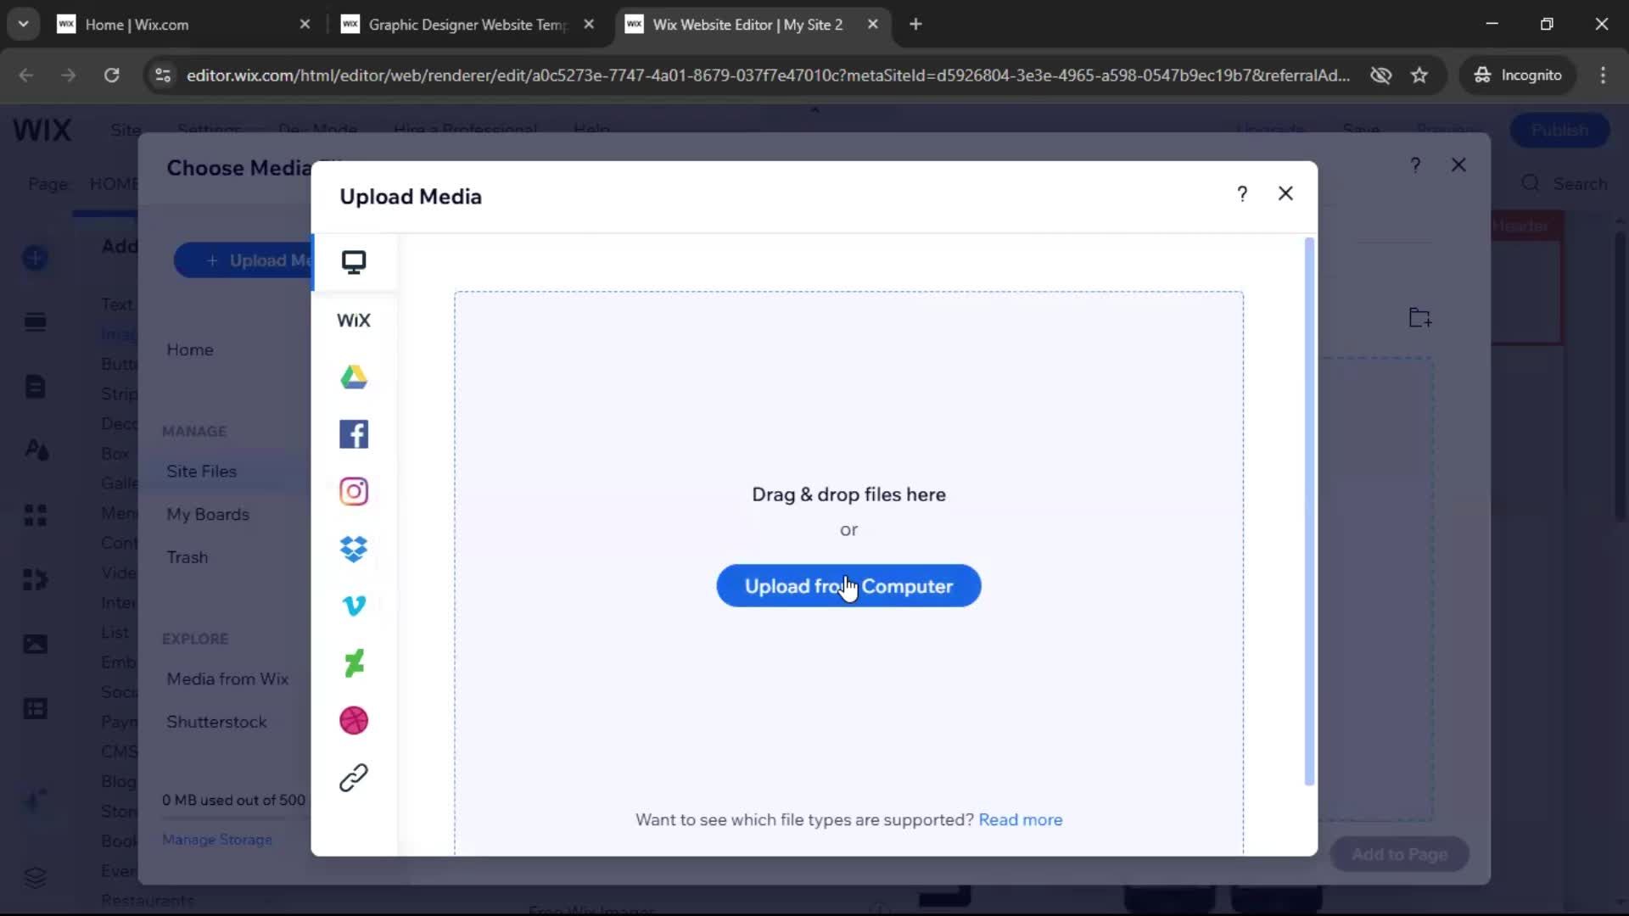Open Upload Media help question mark
The image size is (1629, 916).
[x=1242, y=194]
